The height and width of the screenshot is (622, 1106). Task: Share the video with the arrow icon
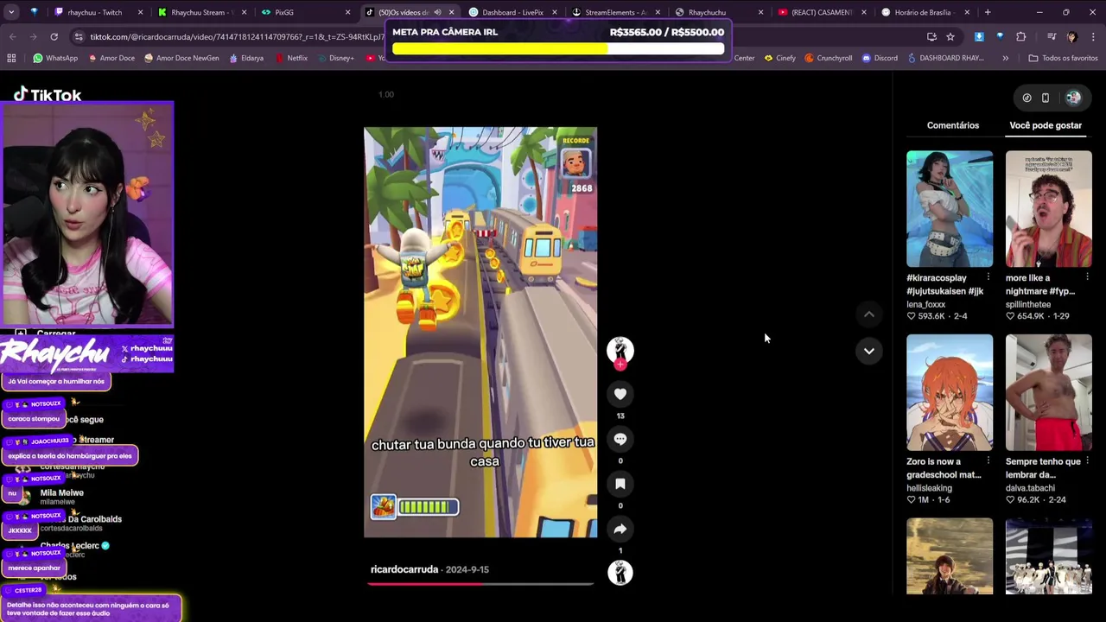[x=620, y=529]
